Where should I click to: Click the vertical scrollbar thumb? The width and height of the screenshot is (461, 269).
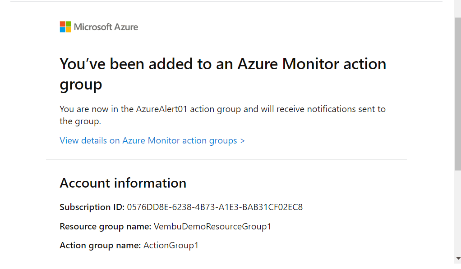click(x=457, y=94)
